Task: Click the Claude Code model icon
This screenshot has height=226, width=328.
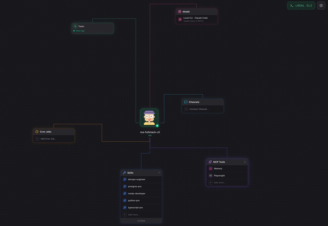Action: click(180, 19)
